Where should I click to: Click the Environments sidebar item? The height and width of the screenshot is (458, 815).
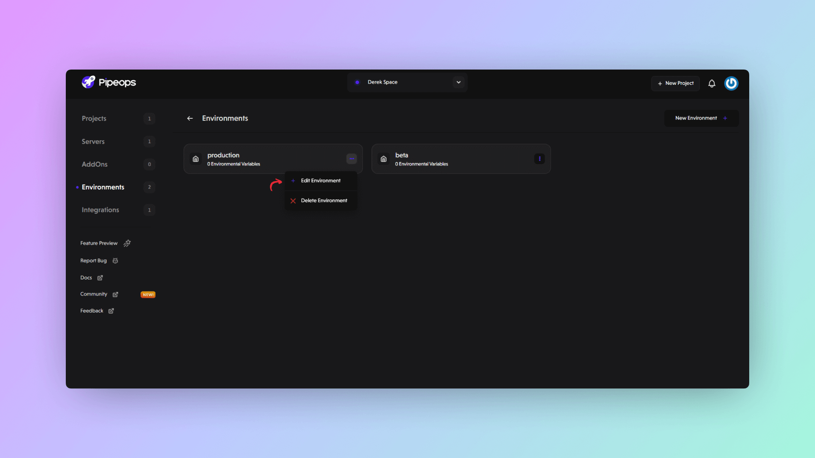click(x=102, y=187)
